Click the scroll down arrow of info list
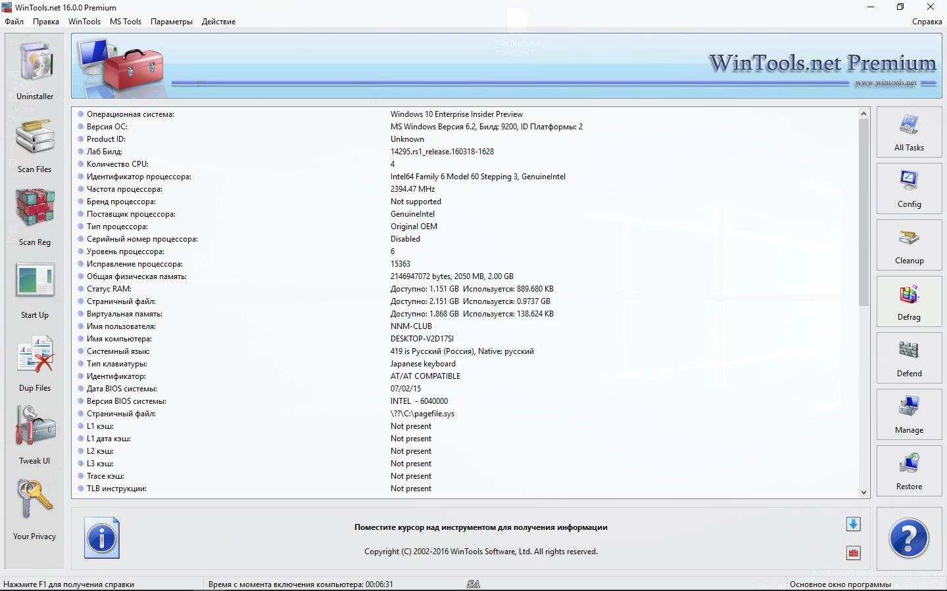Screen dimensions: 947x591 (863, 492)
